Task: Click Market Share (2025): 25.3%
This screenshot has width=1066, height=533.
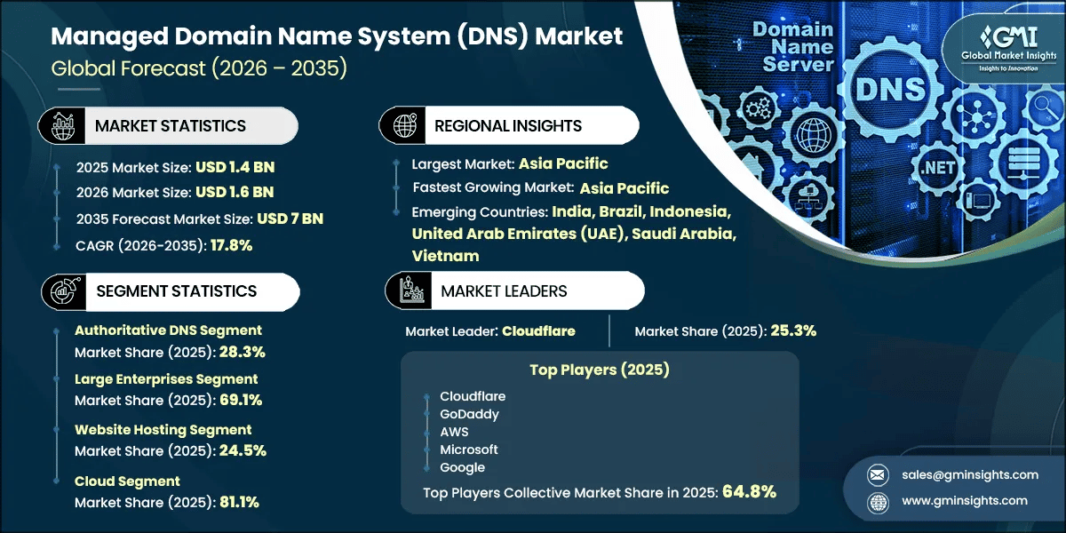Action: [726, 331]
